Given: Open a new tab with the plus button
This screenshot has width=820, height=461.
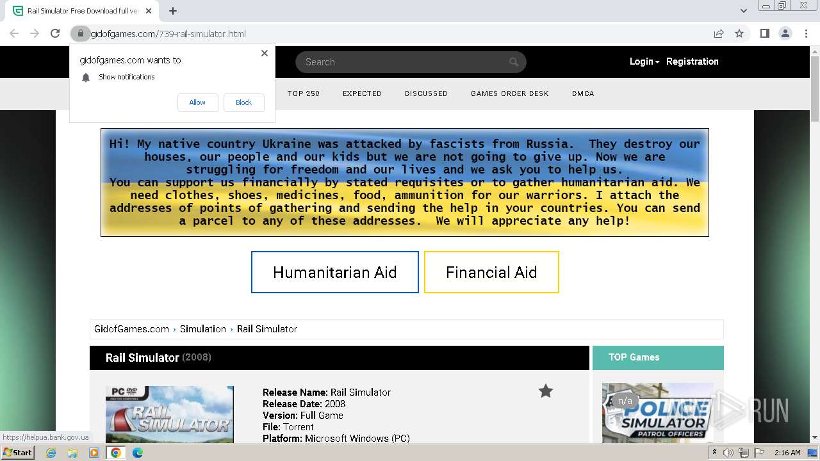Looking at the screenshot, I should 173,11.
